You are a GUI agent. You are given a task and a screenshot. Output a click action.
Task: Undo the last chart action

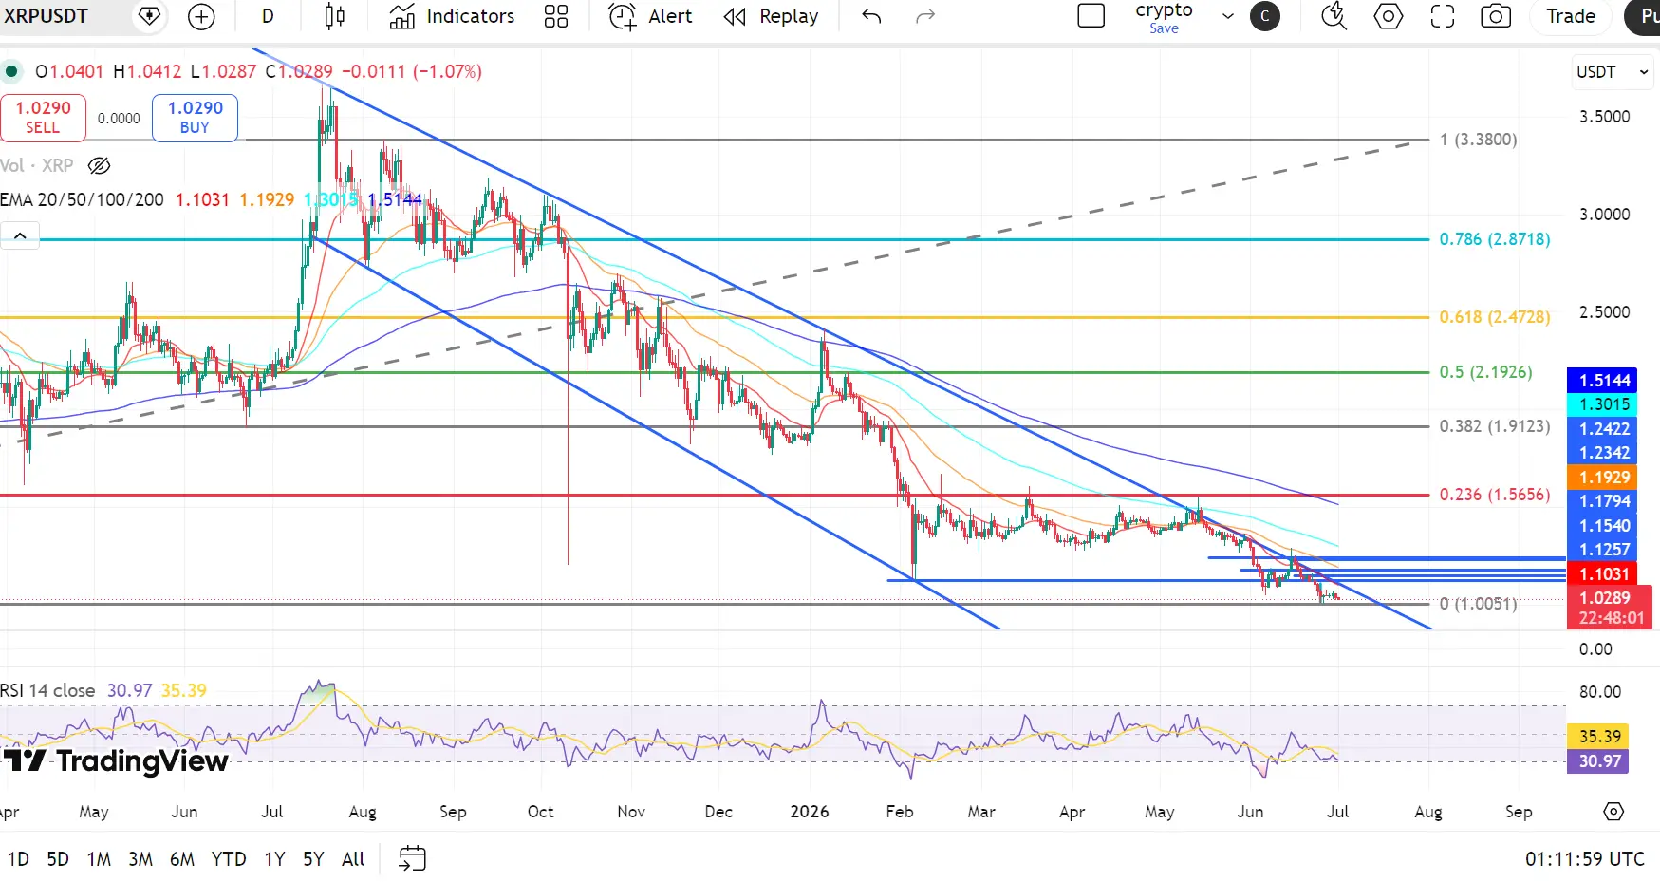[871, 16]
